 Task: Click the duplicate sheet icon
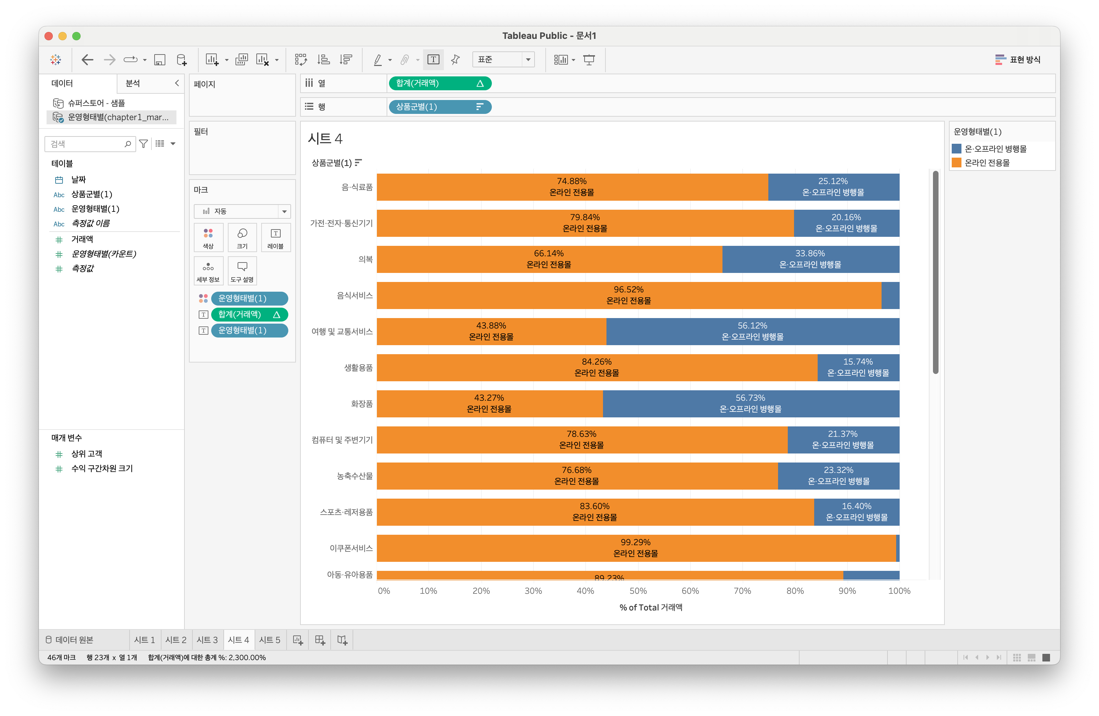click(x=241, y=60)
